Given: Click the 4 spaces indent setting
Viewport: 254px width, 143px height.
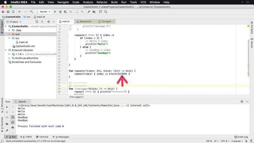Looking at the screenshot, I should (x=237, y=141).
